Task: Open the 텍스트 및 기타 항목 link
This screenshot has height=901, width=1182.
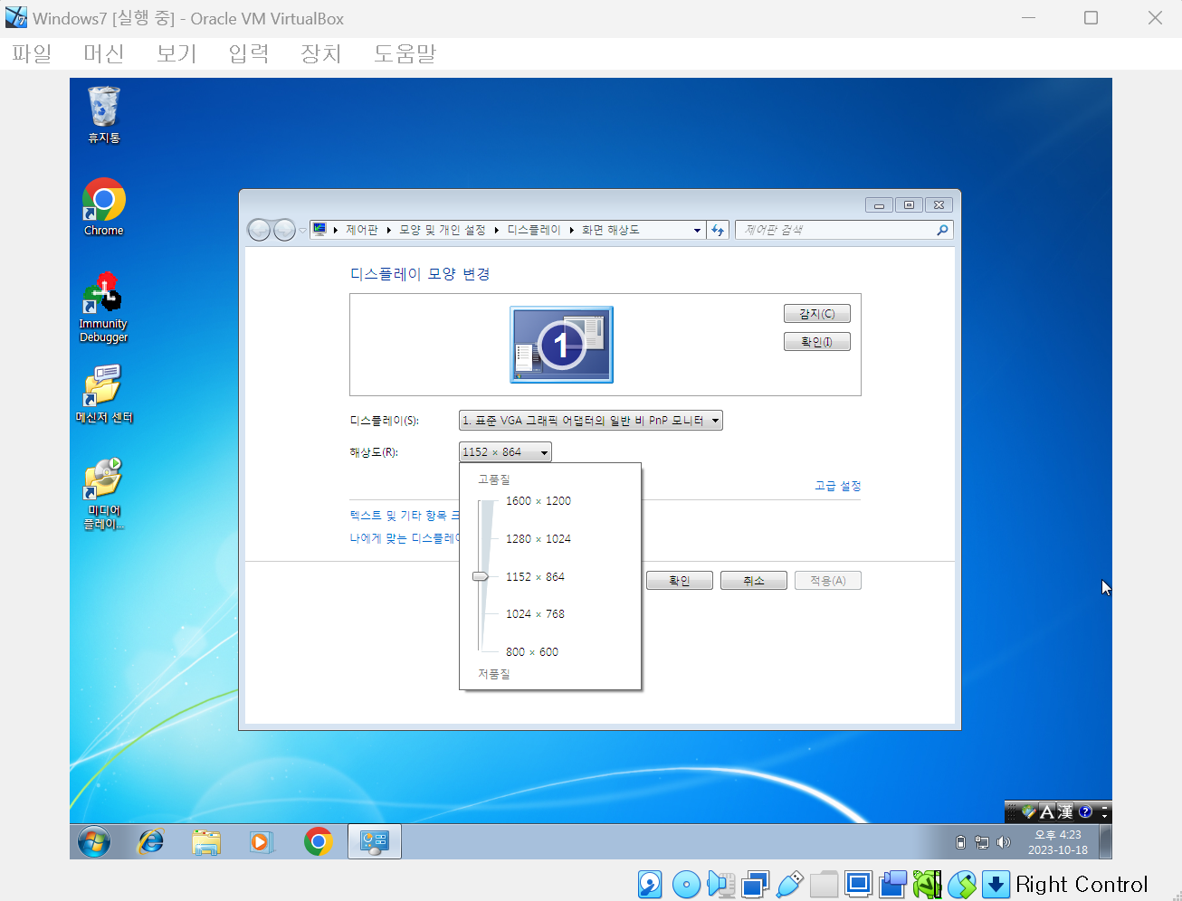Action: (405, 515)
